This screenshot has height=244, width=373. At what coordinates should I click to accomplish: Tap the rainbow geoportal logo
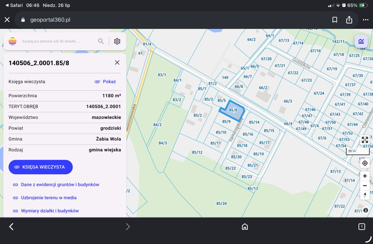tap(13, 41)
